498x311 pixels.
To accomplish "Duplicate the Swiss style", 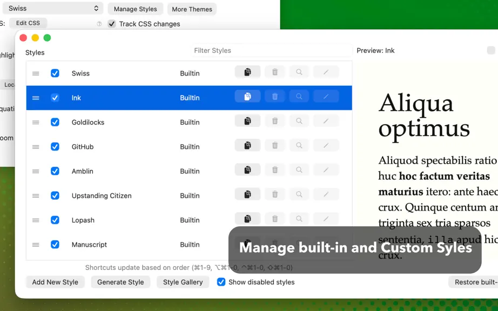I will click(247, 72).
